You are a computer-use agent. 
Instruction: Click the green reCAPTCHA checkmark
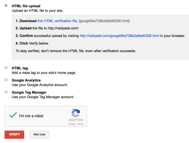[x=13, y=115]
